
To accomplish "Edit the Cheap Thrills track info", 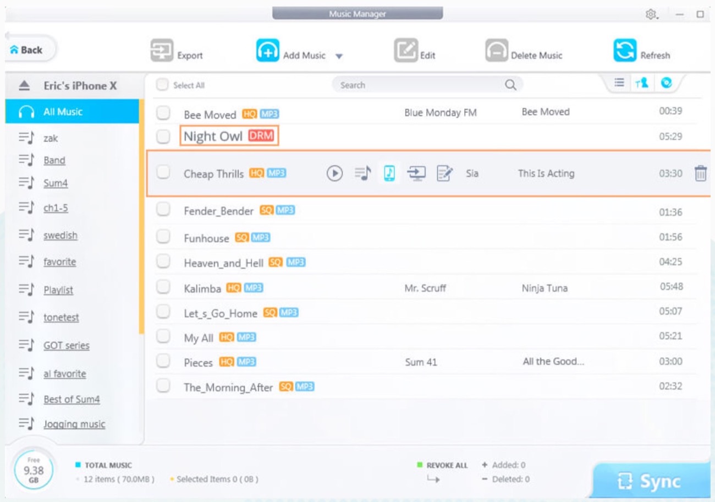I will [444, 173].
